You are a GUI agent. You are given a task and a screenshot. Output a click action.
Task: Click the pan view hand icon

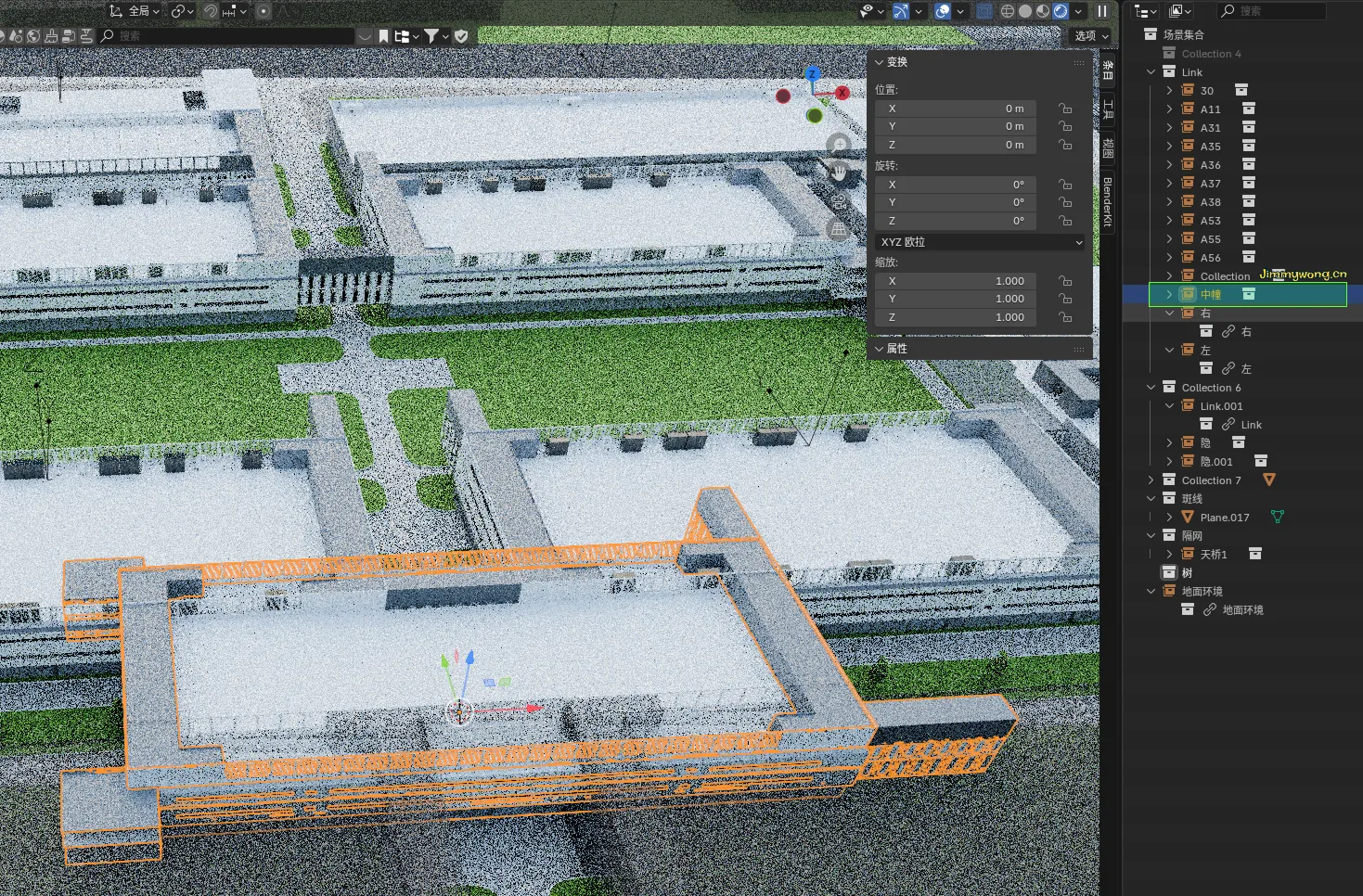pos(839,172)
